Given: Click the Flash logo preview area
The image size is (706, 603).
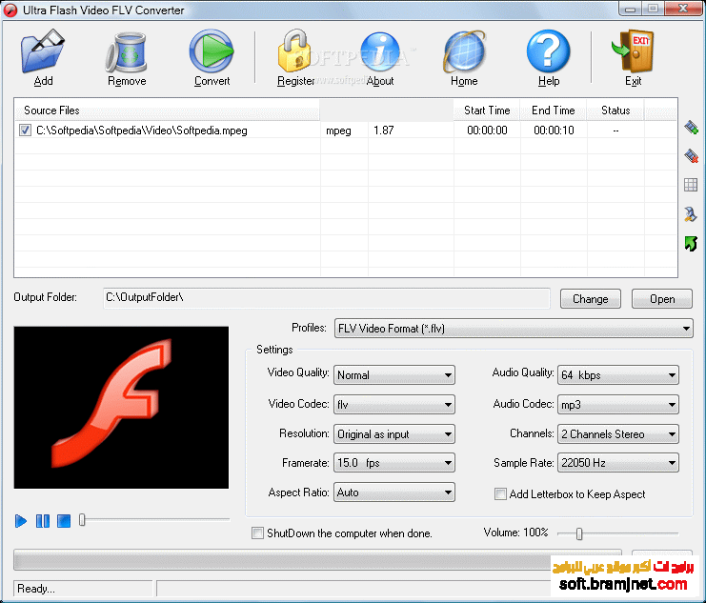Looking at the screenshot, I should [121, 408].
